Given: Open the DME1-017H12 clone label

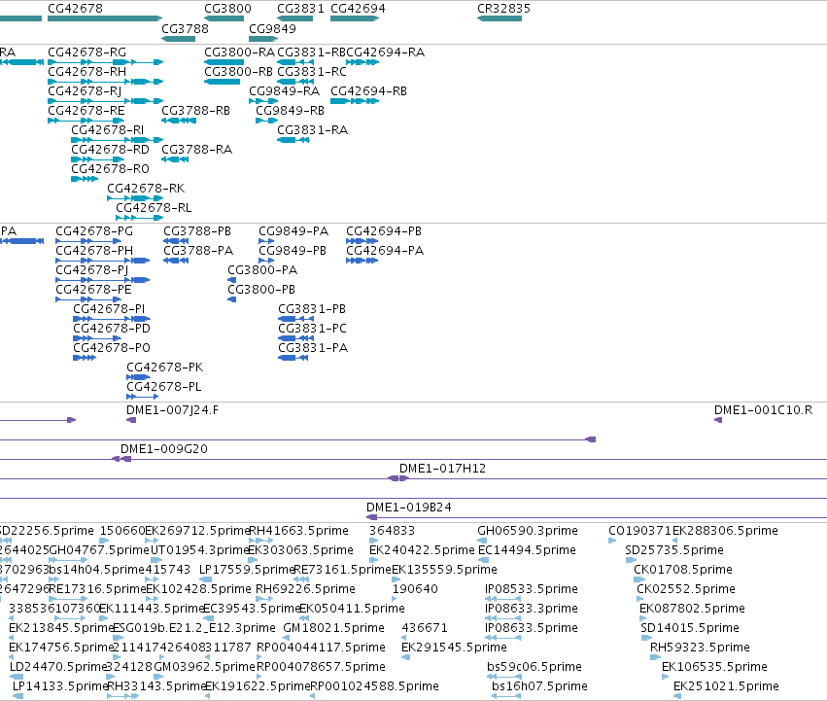Looking at the screenshot, I should pos(442,469).
